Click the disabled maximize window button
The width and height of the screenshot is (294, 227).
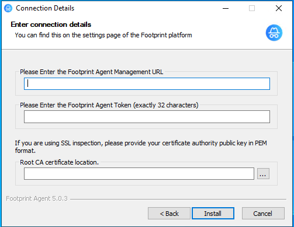click(252, 8)
